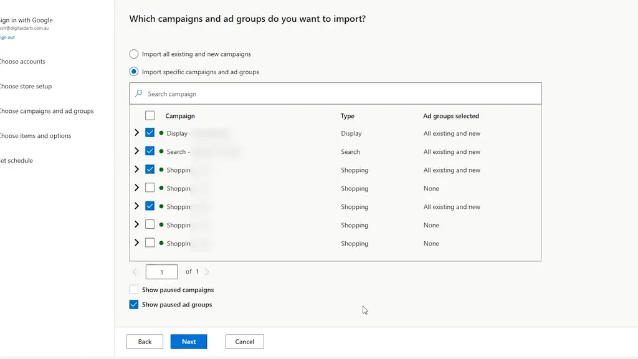The height and width of the screenshot is (359, 638).
Task: Select Import specific campaigns and ad groups
Action: 133,72
